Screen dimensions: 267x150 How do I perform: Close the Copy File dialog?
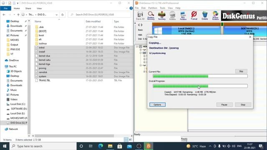(x=250, y=37)
